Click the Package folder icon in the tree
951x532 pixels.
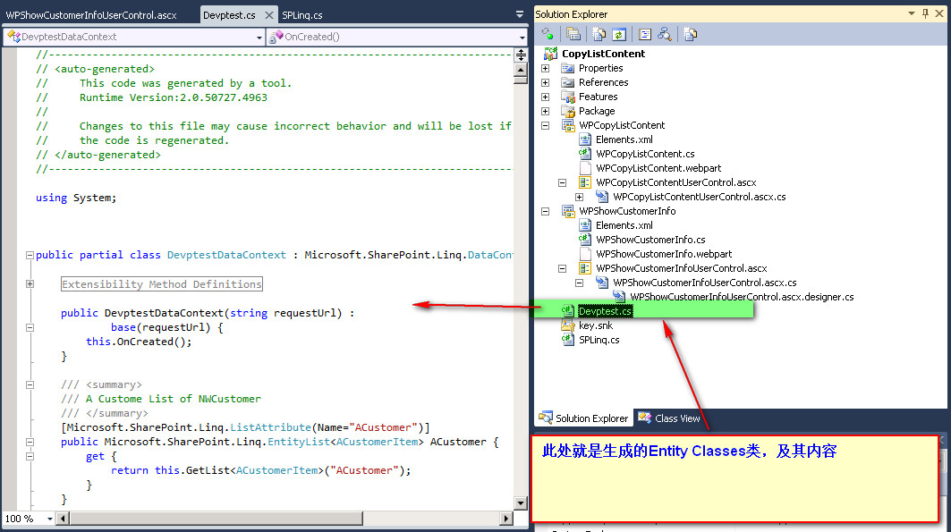coord(568,111)
